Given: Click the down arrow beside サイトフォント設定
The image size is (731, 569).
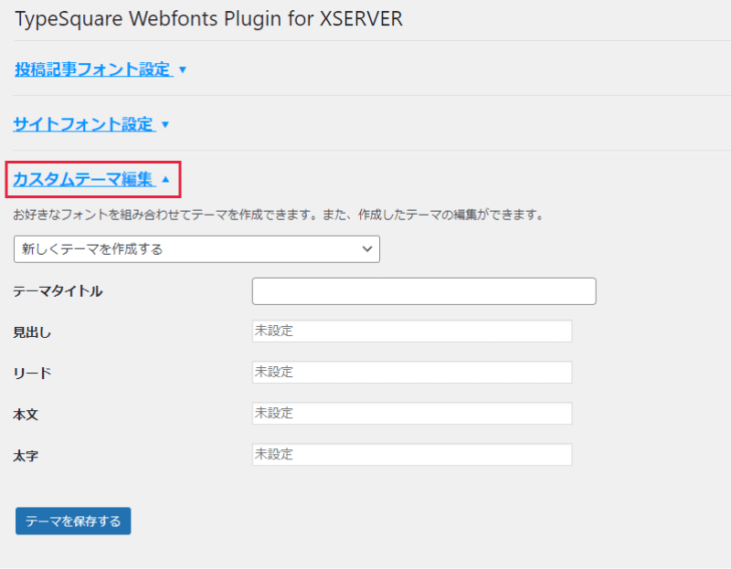Looking at the screenshot, I should [165, 124].
